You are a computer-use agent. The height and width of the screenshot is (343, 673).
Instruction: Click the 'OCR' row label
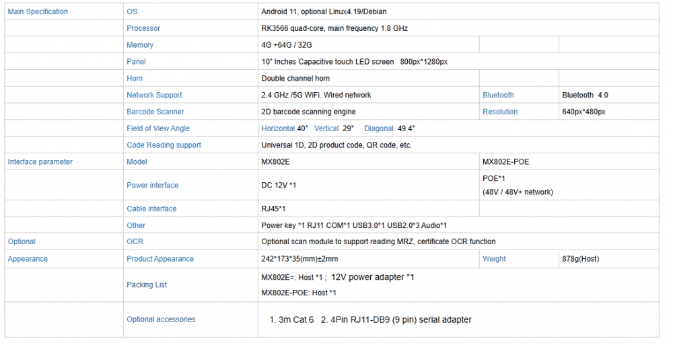[x=135, y=241]
